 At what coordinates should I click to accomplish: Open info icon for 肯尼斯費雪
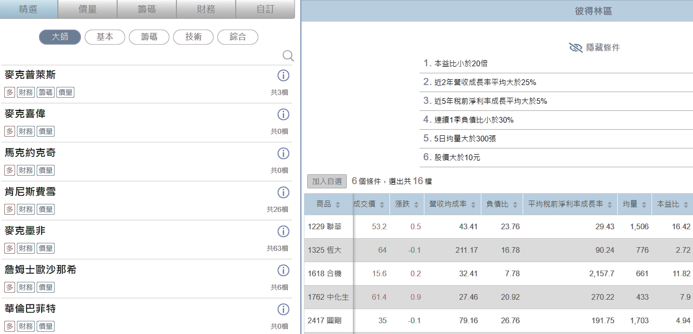[283, 193]
